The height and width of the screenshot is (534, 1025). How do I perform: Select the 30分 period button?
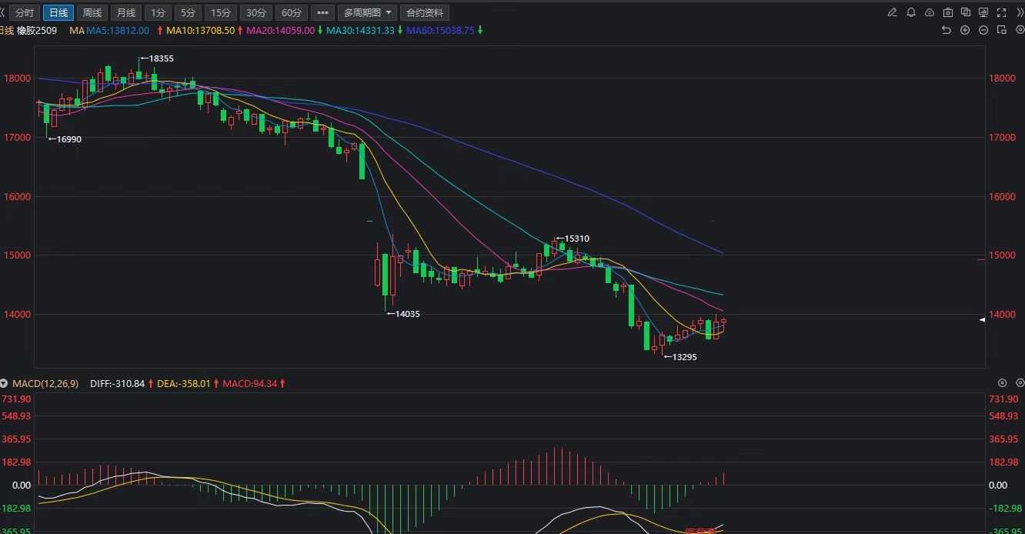(256, 13)
